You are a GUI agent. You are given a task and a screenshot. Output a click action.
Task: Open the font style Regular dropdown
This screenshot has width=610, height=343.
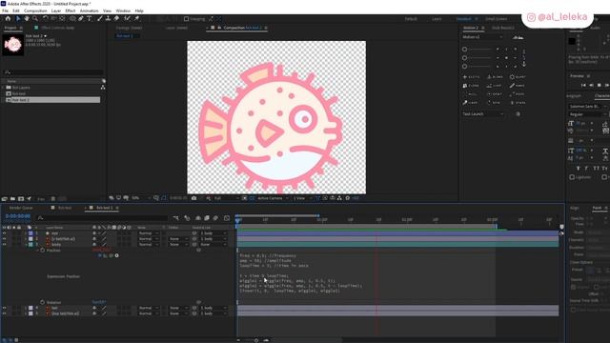[x=587, y=114]
